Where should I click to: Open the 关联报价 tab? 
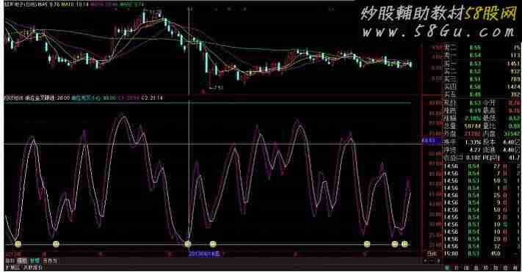tap(32, 267)
